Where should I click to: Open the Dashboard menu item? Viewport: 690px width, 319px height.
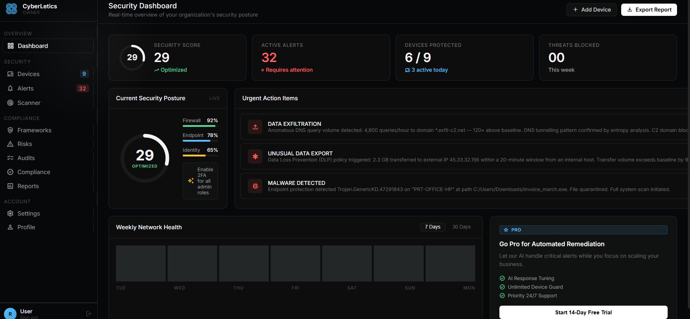48,46
